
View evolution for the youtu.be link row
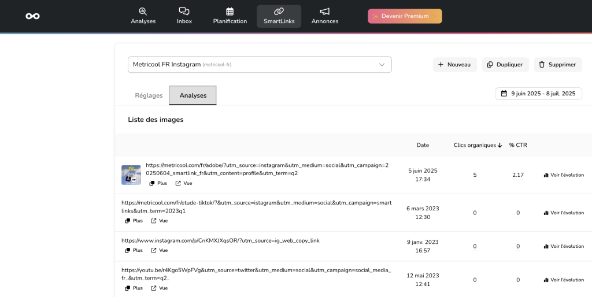coord(564,280)
